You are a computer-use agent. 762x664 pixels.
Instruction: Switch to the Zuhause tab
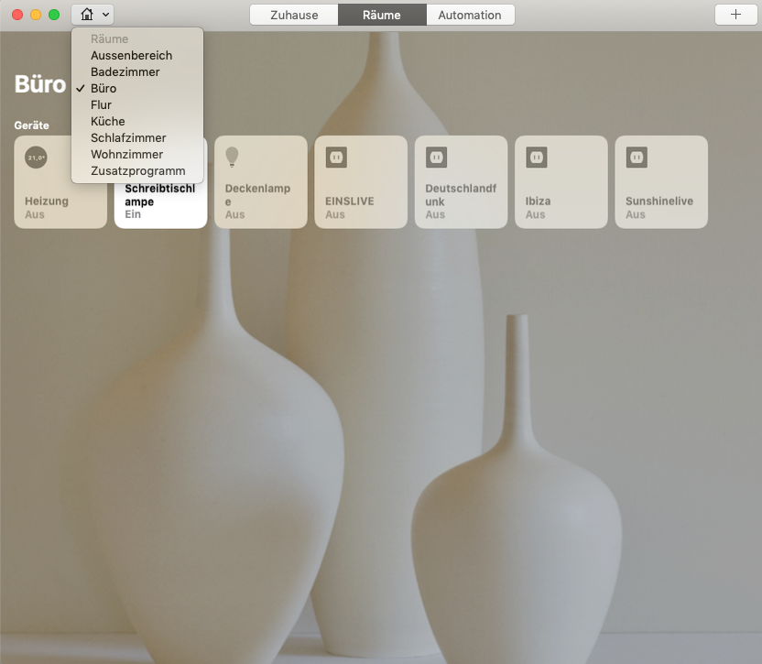click(294, 15)
